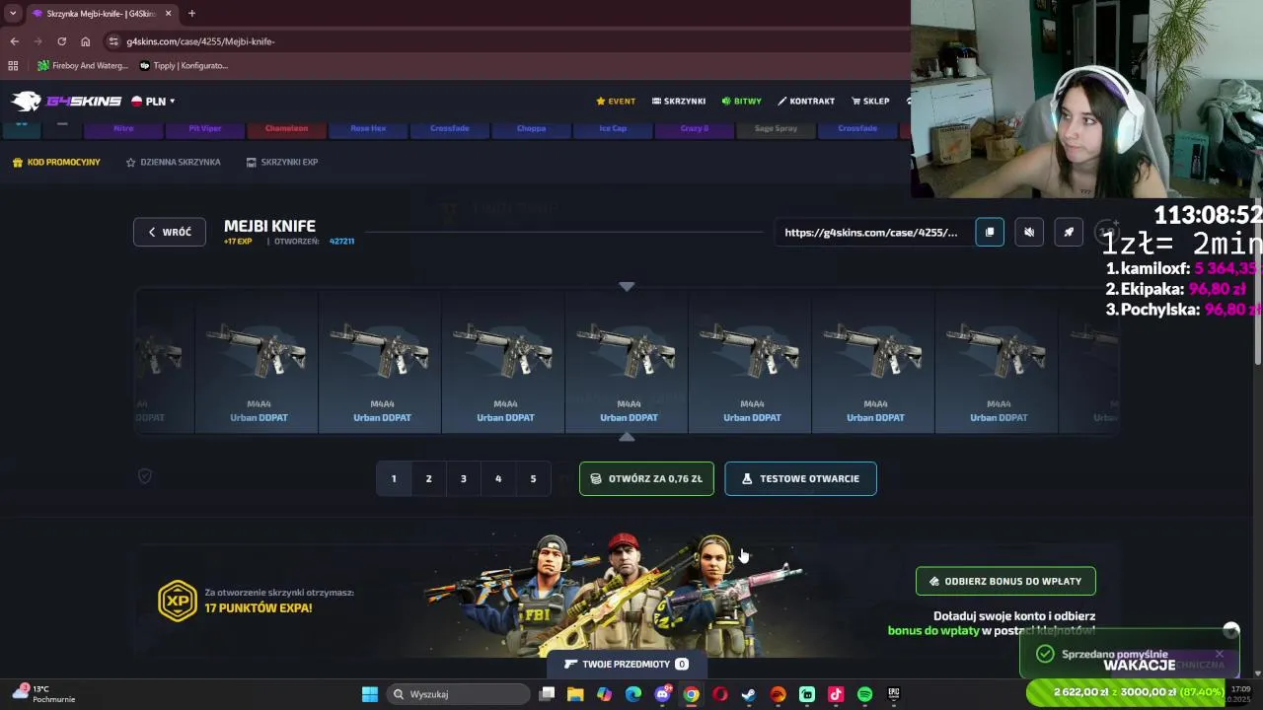Open File Explorer from taskbar
This screenshot has height=710, width=1263.
575,694
